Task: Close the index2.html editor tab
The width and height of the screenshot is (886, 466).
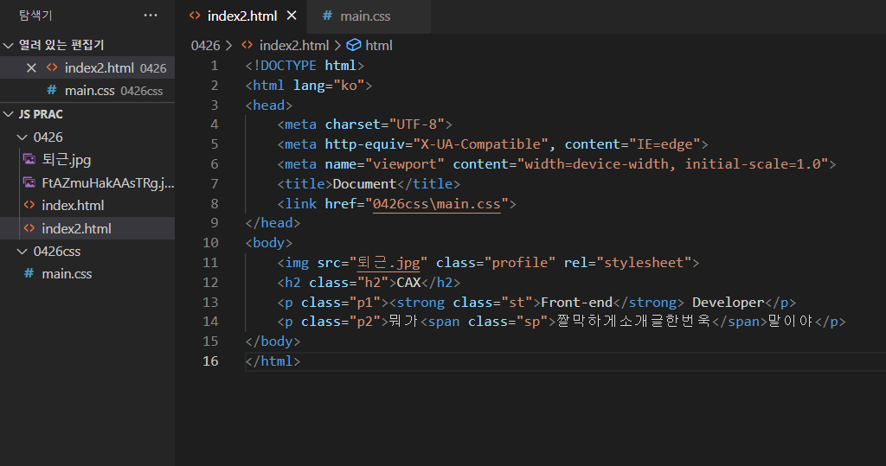Action: (x=292, y=16)
